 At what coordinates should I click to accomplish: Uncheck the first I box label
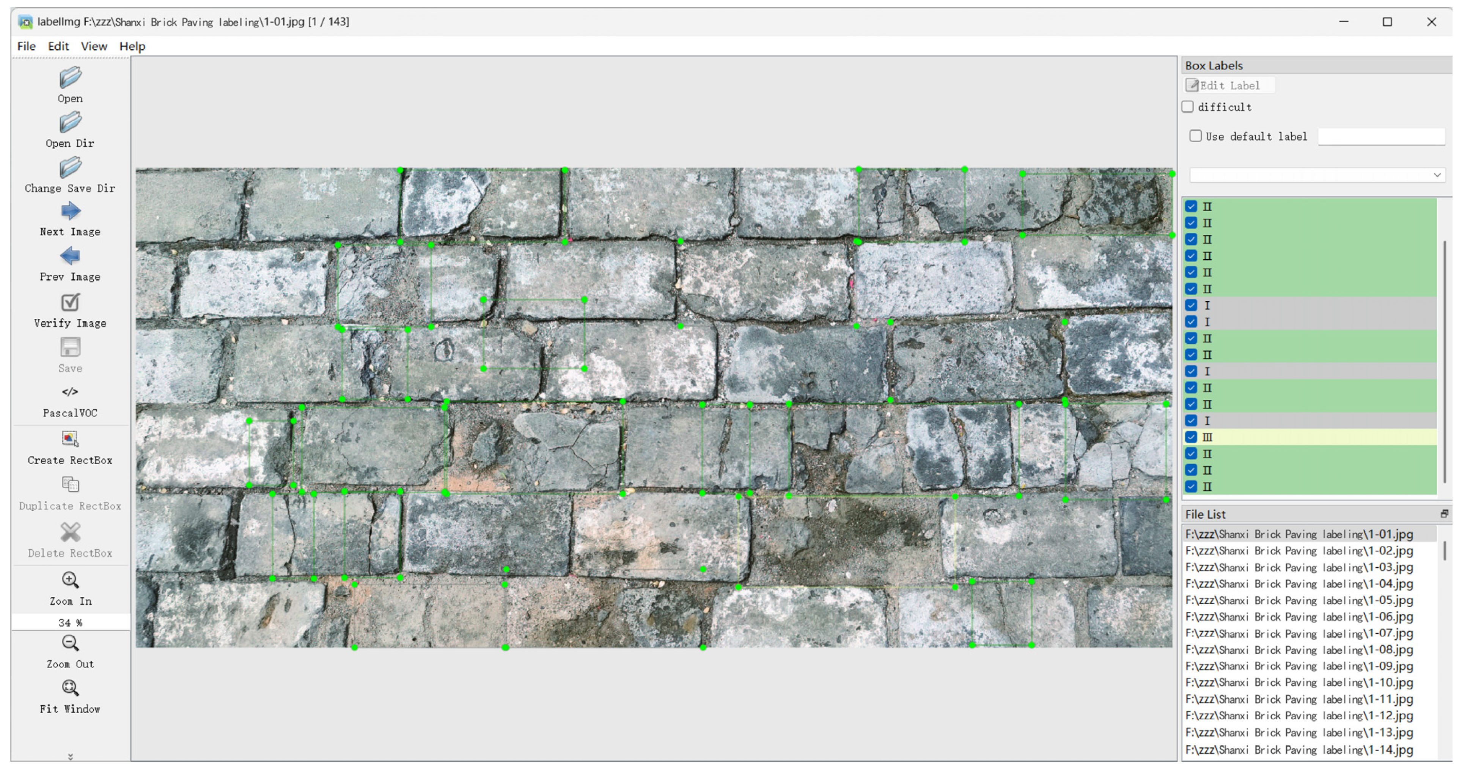[x=1192, y=305]
